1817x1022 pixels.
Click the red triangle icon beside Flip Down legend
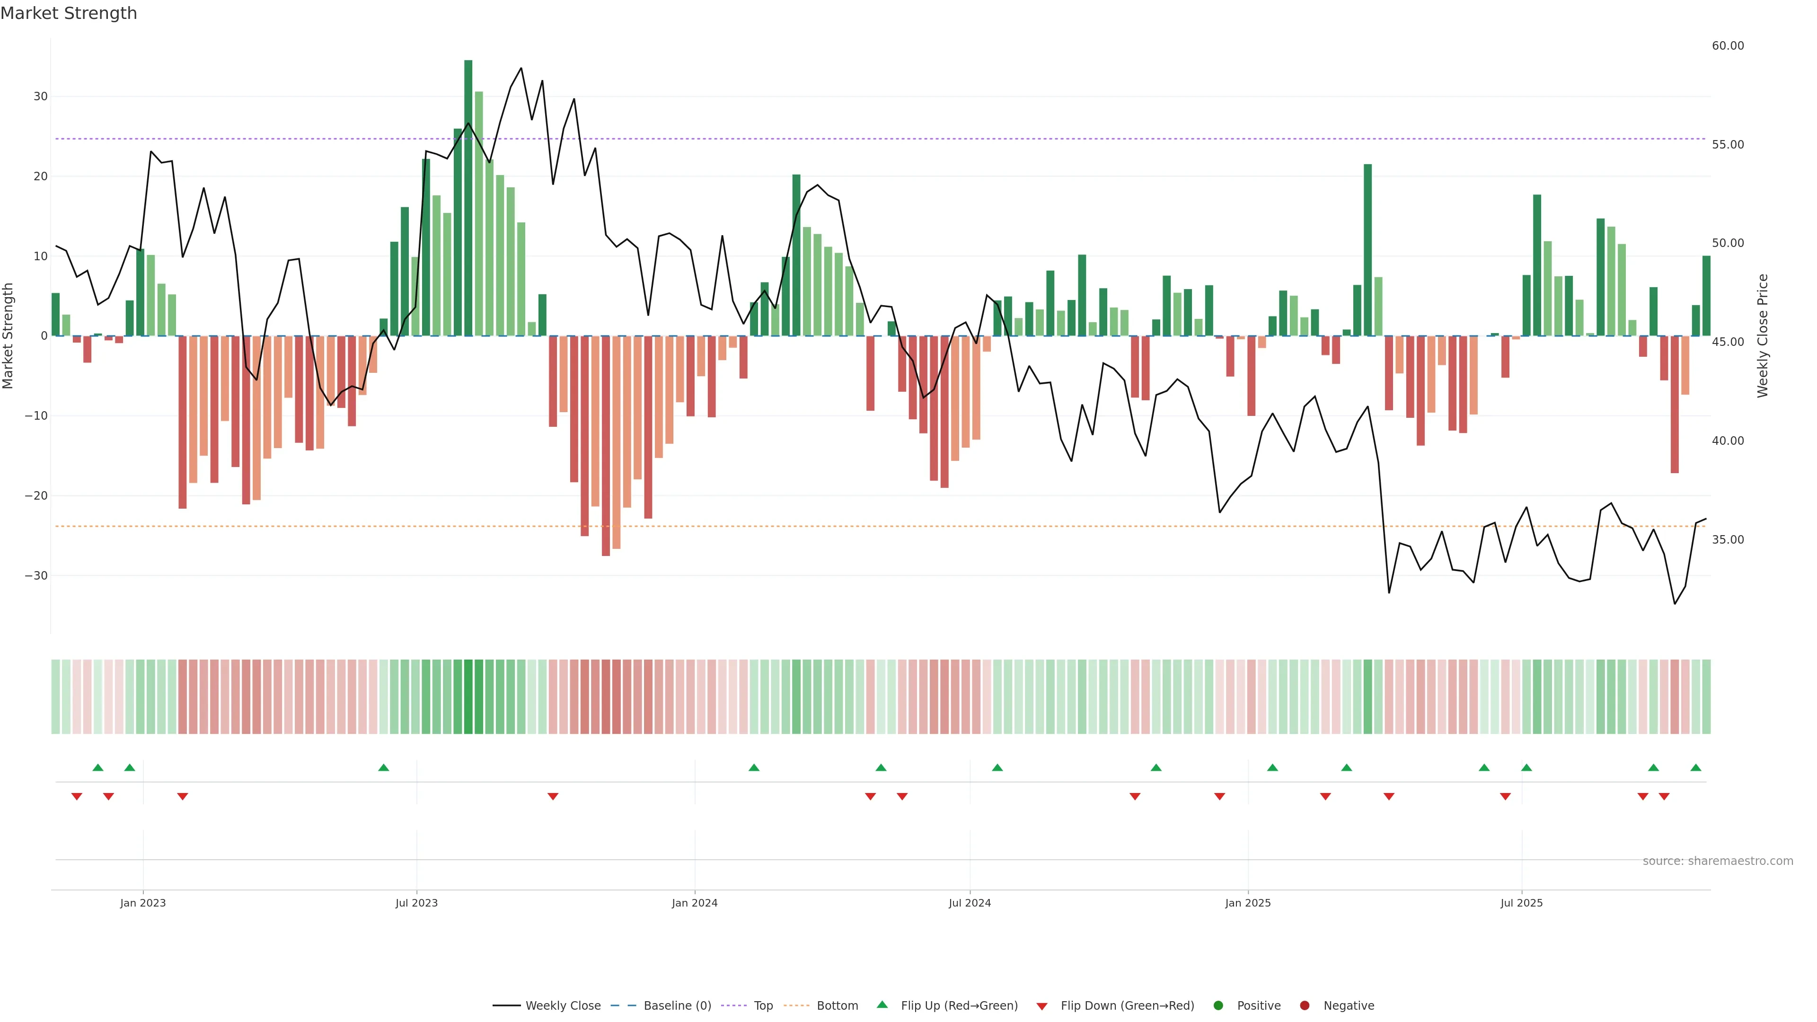(x=1042, y=1006)
